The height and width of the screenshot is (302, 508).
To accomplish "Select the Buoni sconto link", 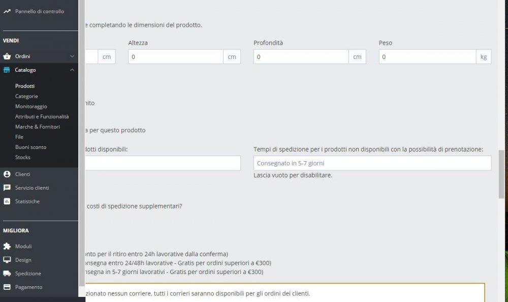I will point(31,147).
